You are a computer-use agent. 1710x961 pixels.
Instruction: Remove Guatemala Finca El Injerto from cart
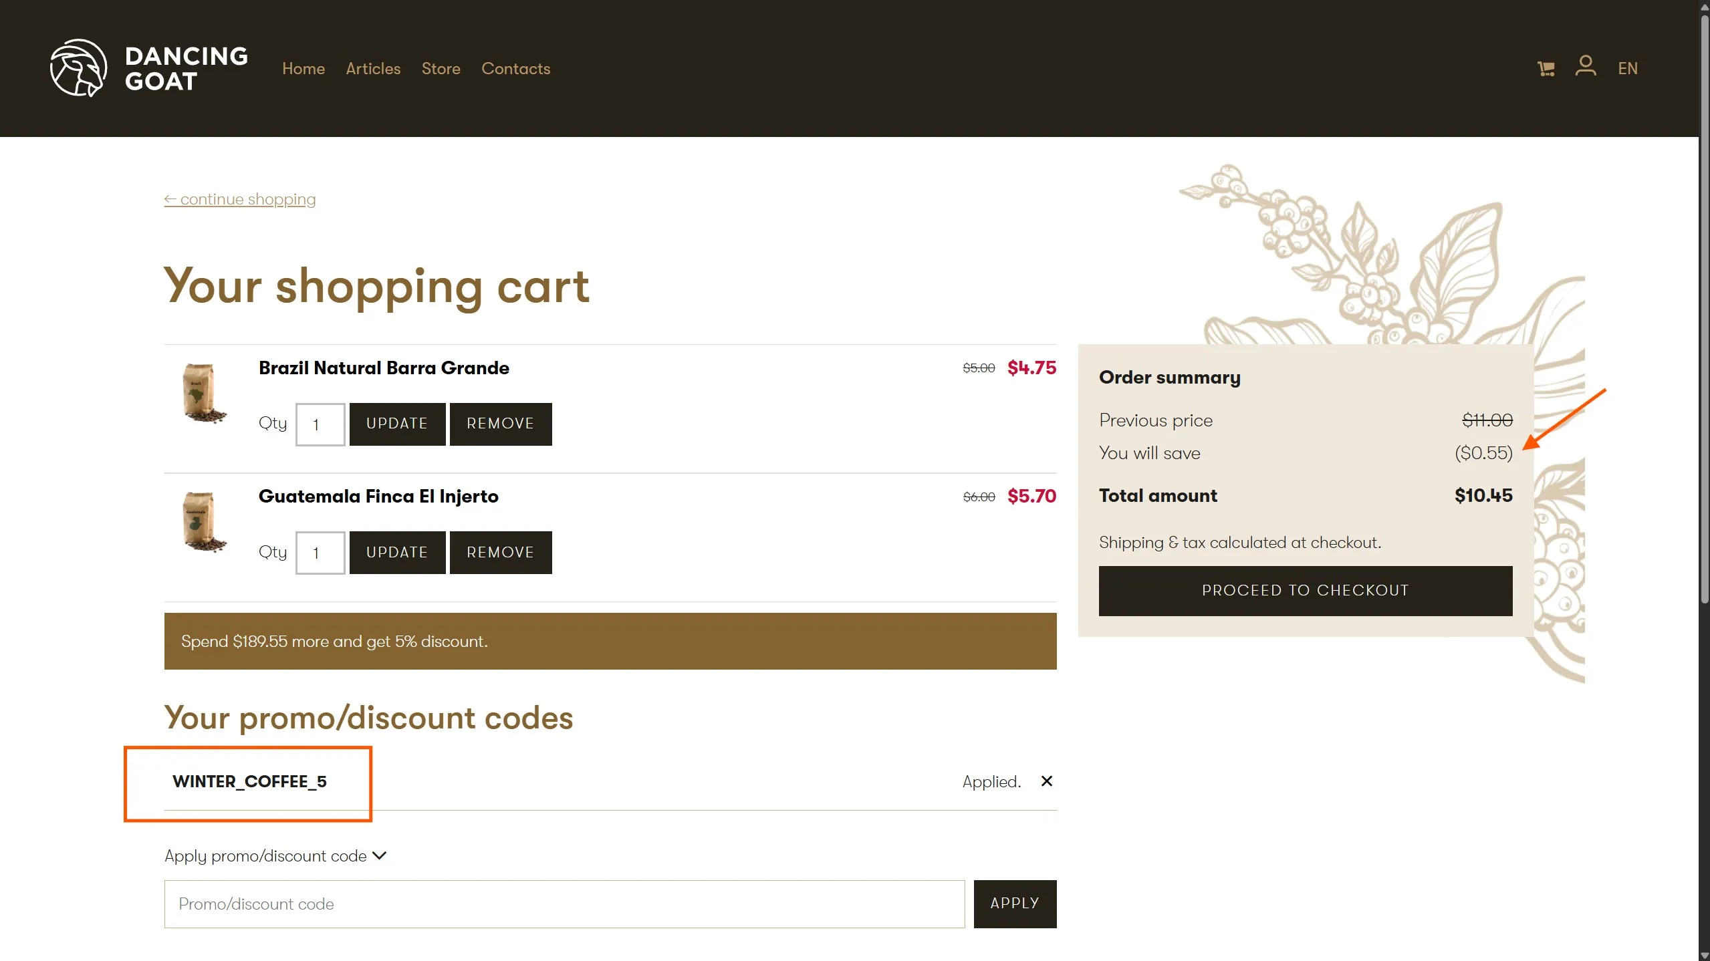tap(500, 553)
